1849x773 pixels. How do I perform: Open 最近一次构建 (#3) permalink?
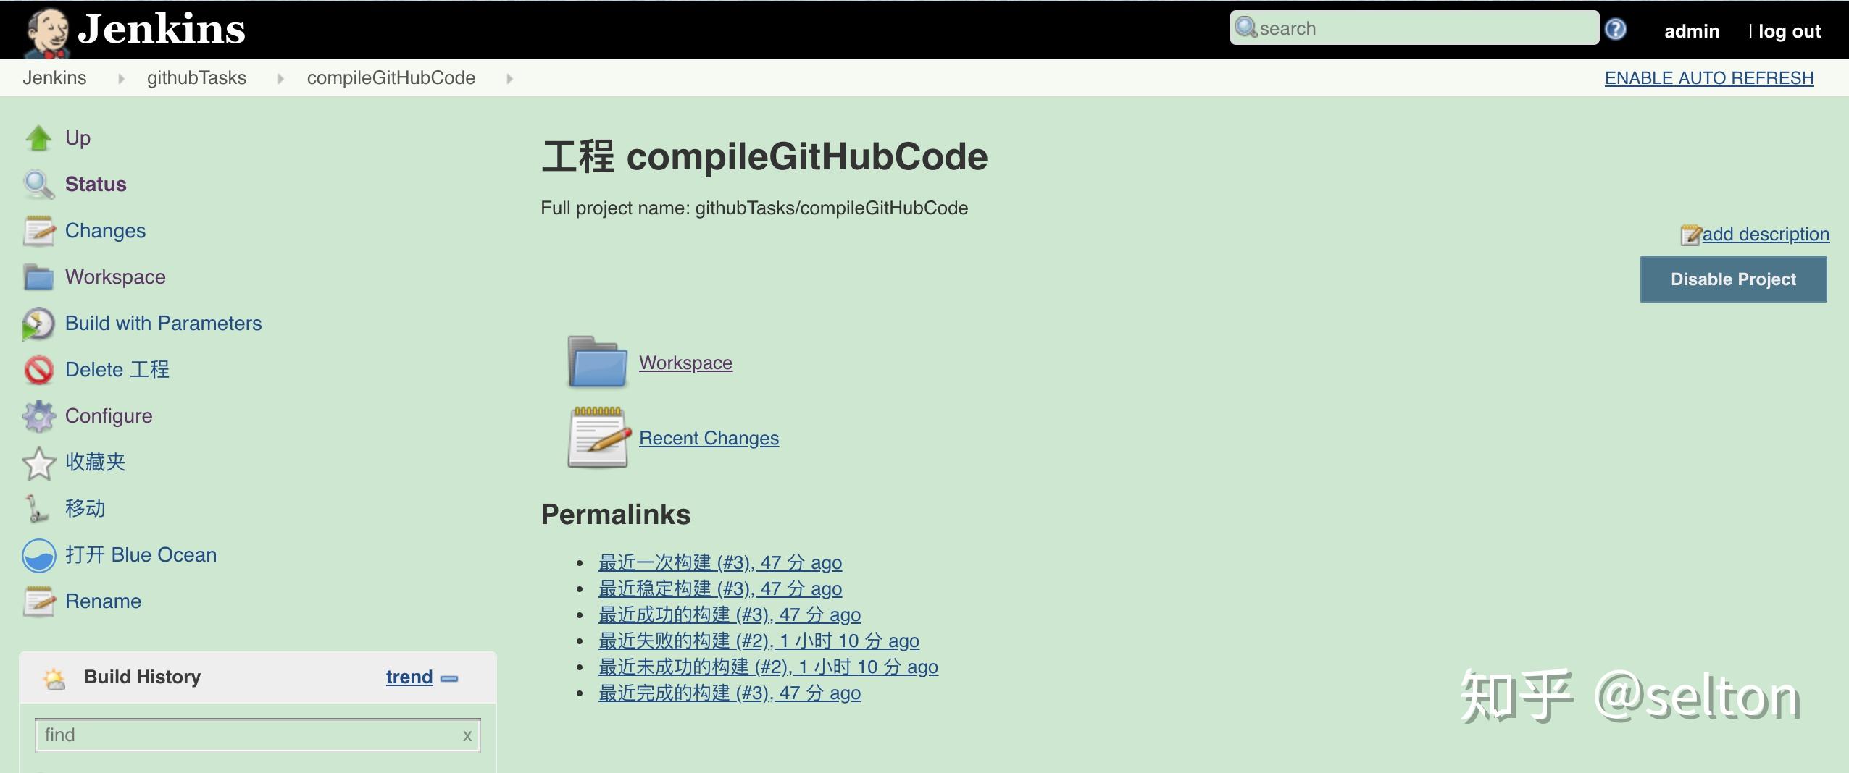[x=720, y=563]
